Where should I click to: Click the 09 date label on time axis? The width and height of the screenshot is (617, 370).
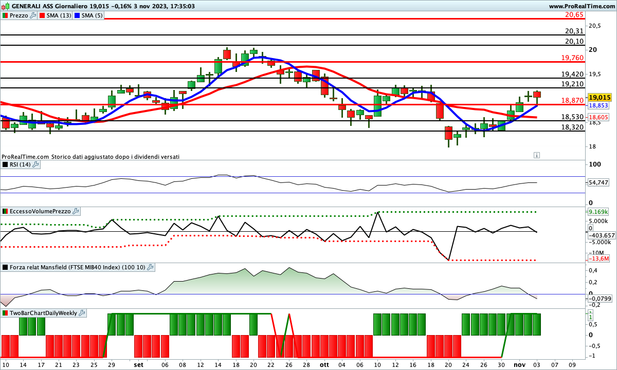point(572,364)
